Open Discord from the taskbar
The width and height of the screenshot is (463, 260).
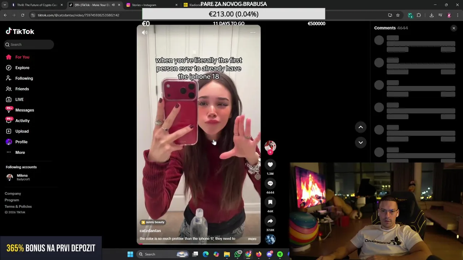[269, 254]
